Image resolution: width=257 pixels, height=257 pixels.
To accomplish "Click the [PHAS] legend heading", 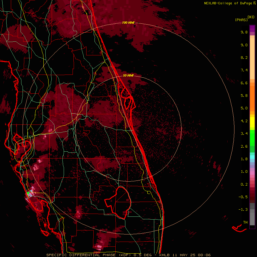I will click(241, 20).
